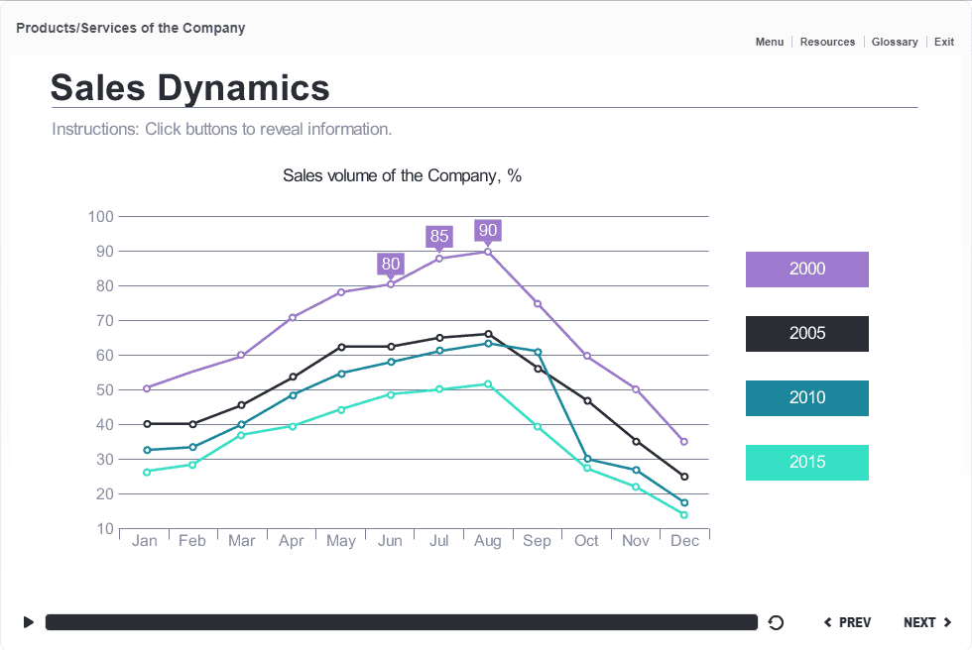Reveal the 2015 series data

806,463
